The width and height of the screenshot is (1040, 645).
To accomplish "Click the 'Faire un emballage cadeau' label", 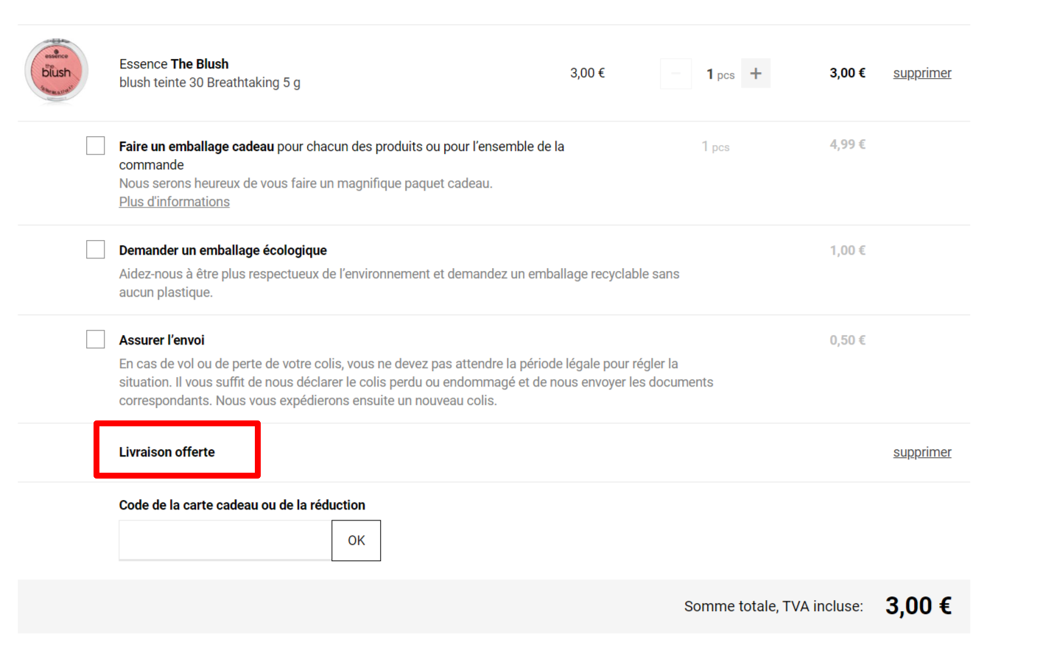I will click(x=197, y=147).
